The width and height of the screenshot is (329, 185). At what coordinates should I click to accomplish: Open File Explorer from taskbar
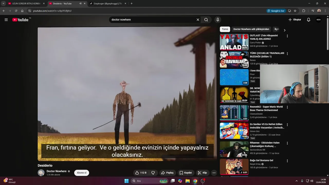click(188, 181)
